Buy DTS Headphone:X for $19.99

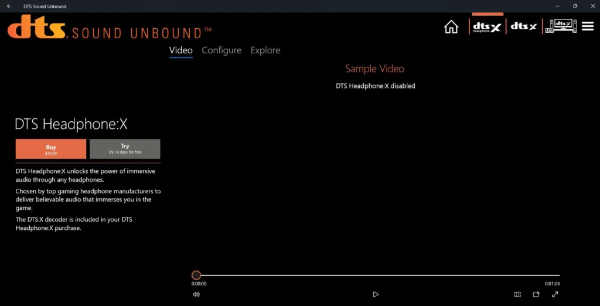[51, 149]
